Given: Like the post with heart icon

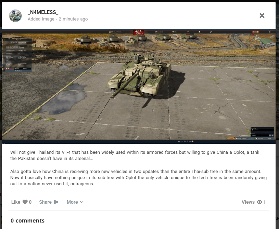Looking at the screenshot, I should pyautogui.click(x=25, y=202).
